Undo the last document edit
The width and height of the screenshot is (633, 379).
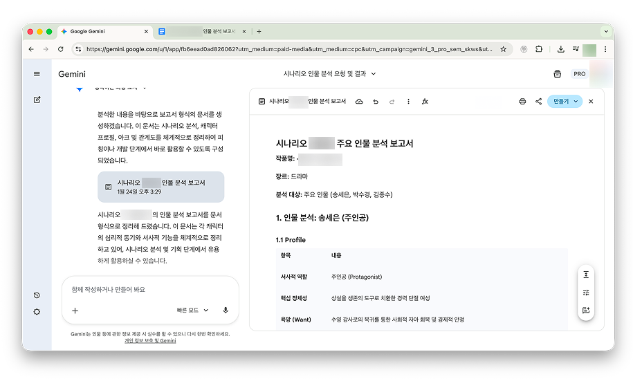coord(376,101)
